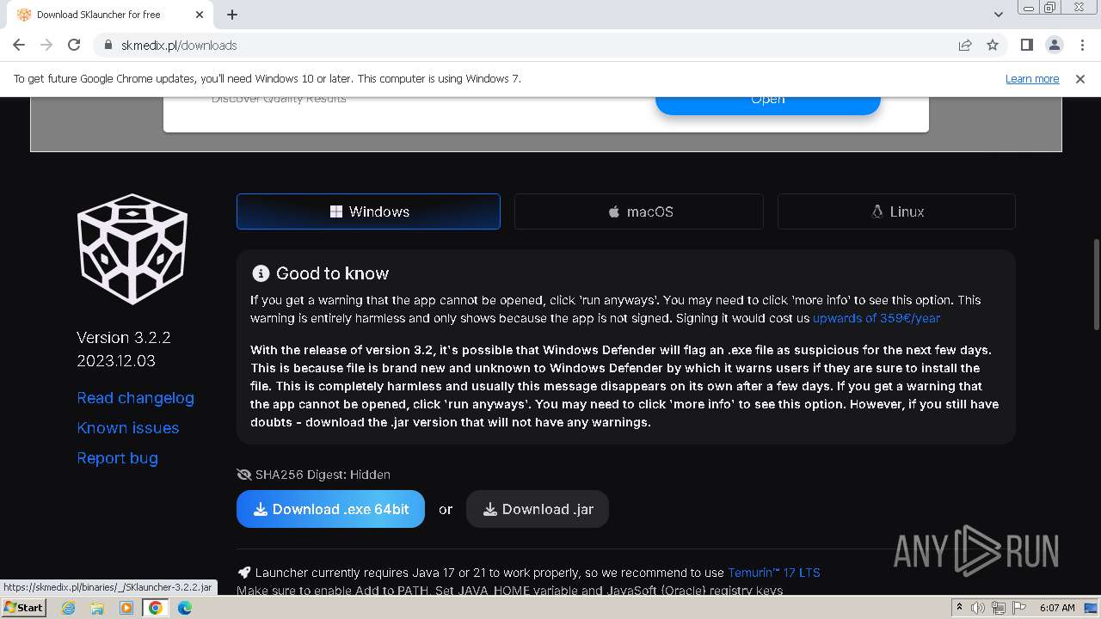Bookmark this page with the star icon
The height and width of the screenshot is (619, 1101).
993,45
